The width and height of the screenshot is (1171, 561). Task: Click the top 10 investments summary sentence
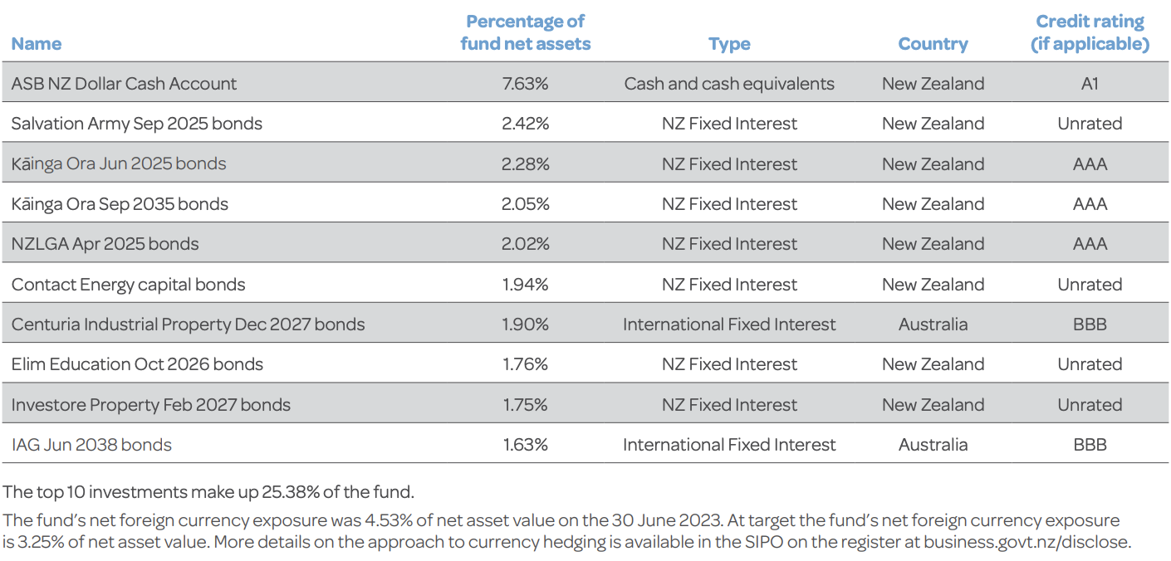pos(208,491)
